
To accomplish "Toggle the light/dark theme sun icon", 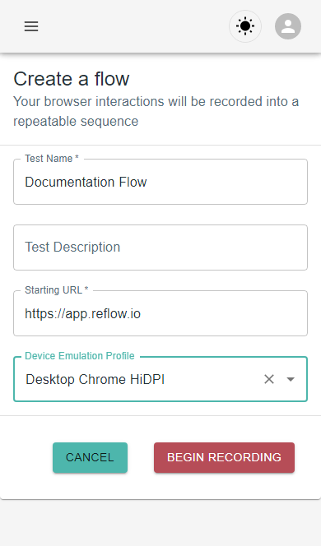I will click(245, 26).
